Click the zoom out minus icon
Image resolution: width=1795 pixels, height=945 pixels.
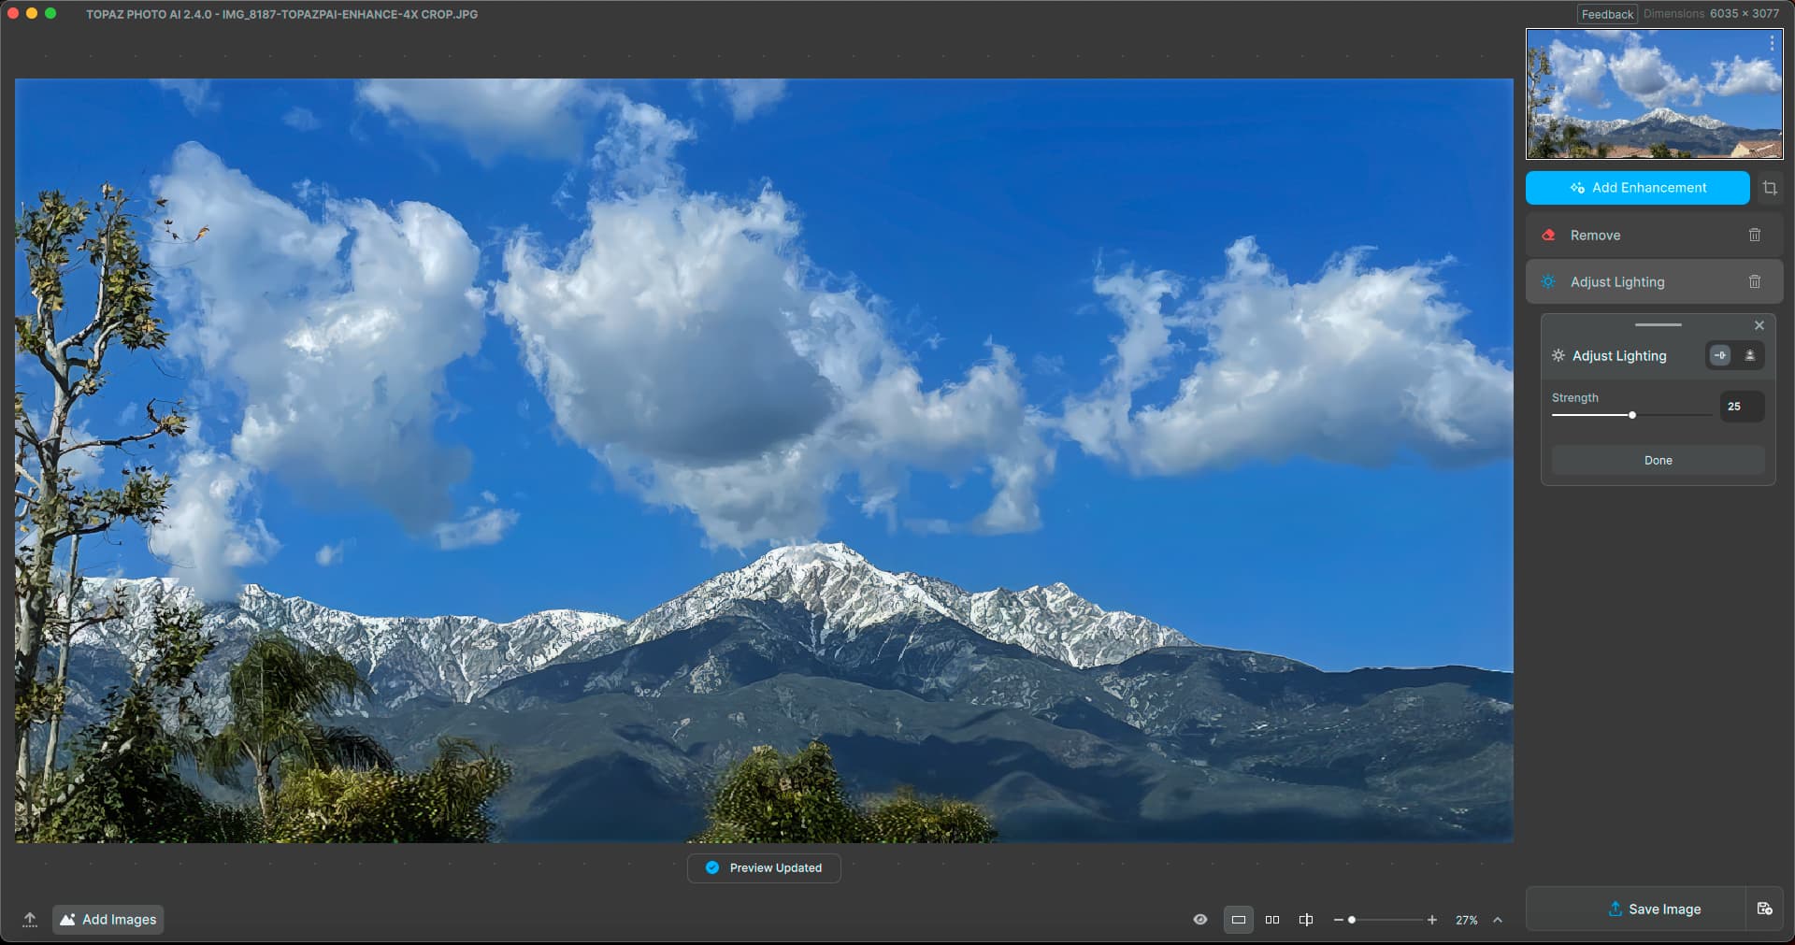click(x=1338, y=920)
